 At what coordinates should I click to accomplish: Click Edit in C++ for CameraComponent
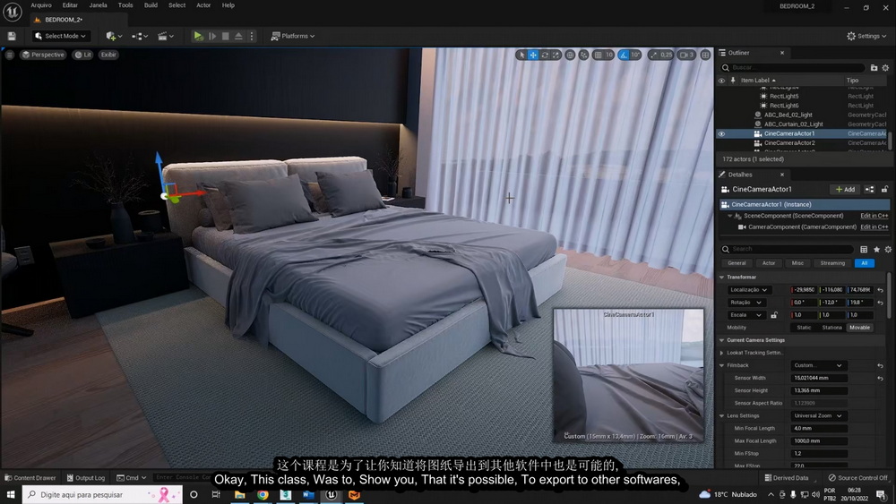point(874,227)
